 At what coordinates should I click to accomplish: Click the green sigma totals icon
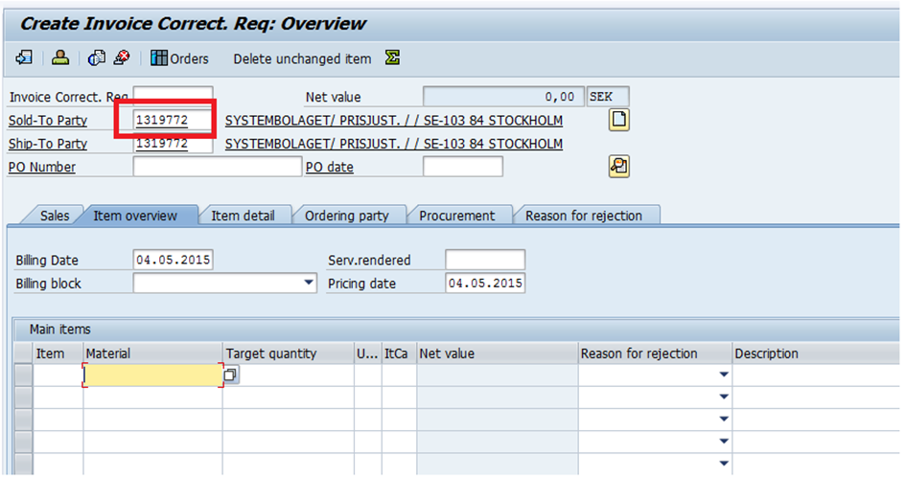(392, 58)
